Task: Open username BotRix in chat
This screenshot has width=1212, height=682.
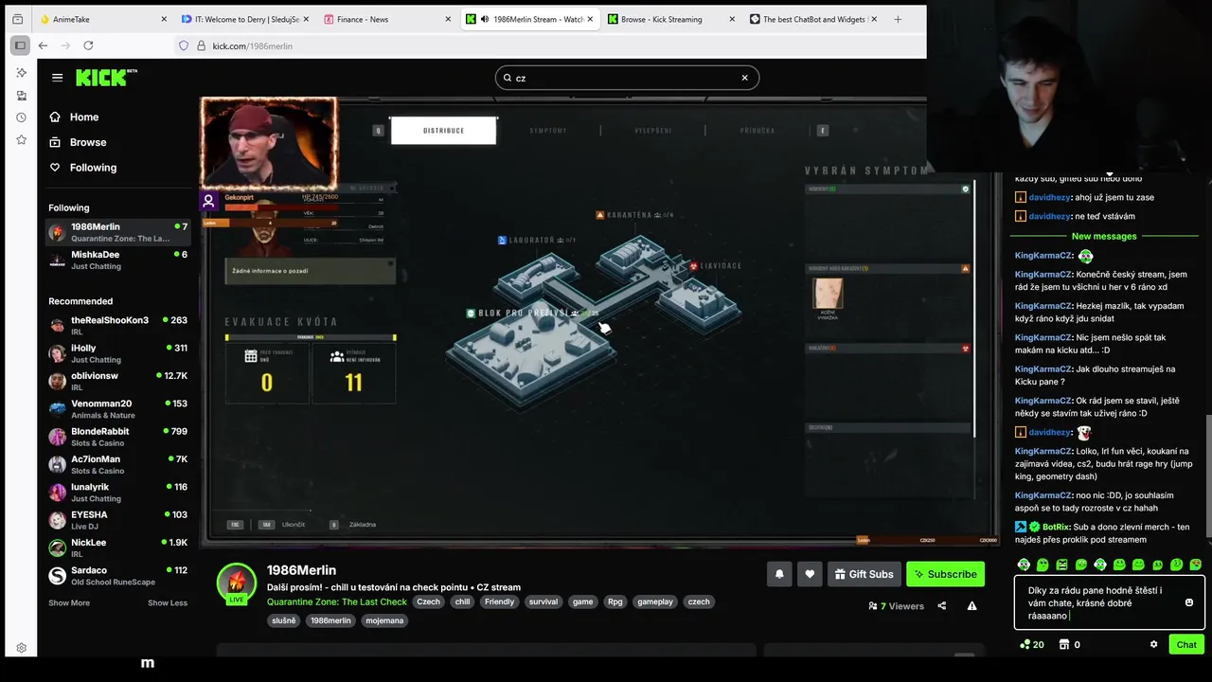Action: point(1056,527)
